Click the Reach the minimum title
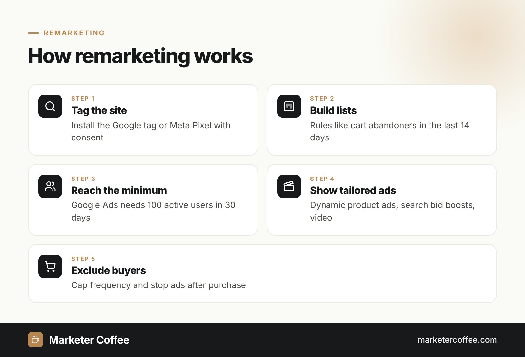525x357 pixels. pyautogui.click(x=119, y=190)
